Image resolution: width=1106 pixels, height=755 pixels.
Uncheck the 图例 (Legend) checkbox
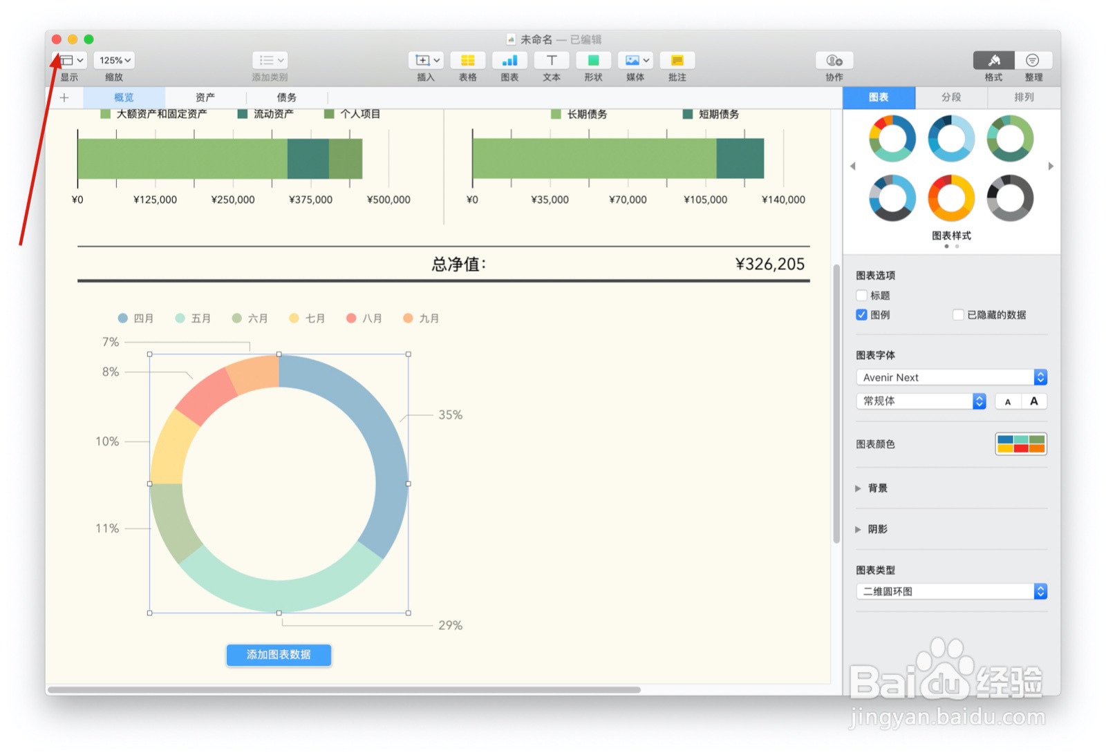pos(861,314)
